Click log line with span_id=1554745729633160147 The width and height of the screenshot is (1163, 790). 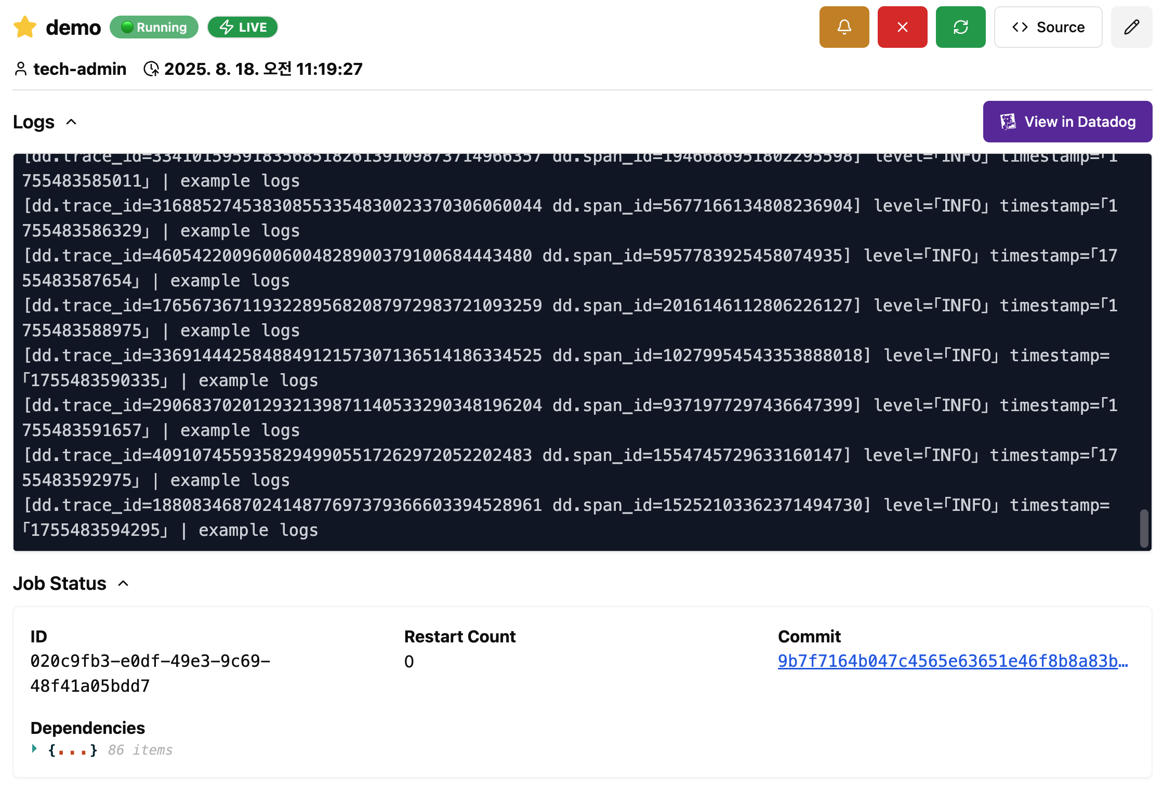pyautogui.click(x=570, y=468)
